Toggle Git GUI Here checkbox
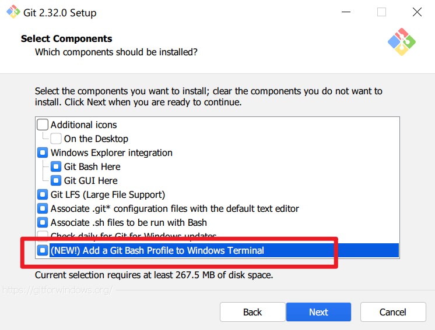 coord(56,180)
